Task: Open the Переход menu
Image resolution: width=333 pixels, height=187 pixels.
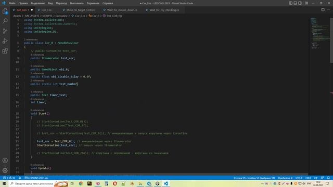Action: click(61, 3)
